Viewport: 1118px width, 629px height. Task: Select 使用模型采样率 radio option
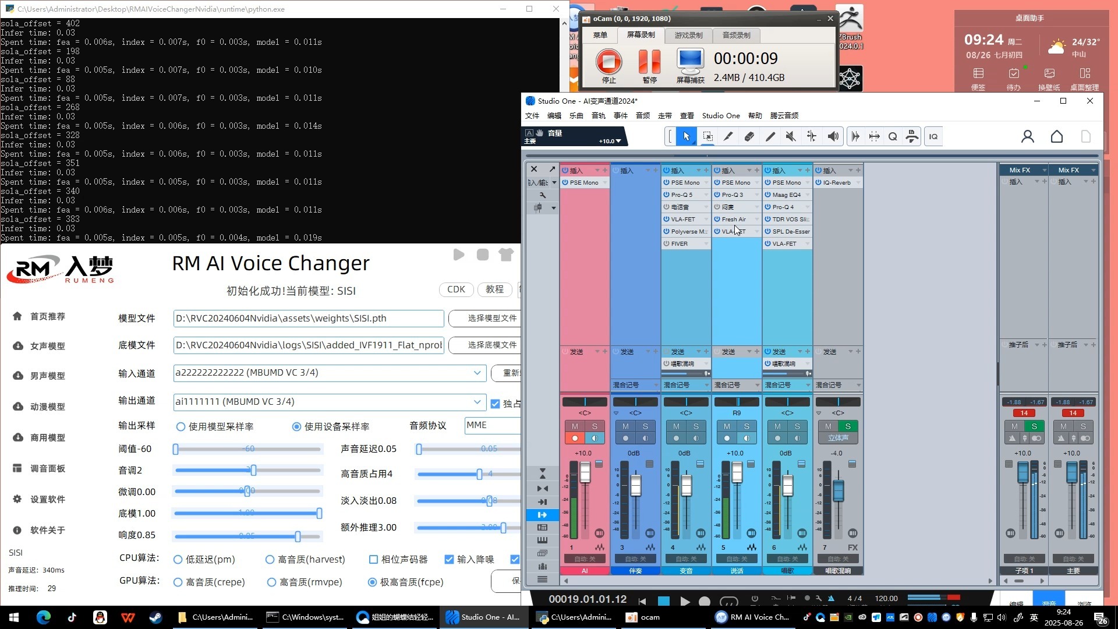pos(181,427)
